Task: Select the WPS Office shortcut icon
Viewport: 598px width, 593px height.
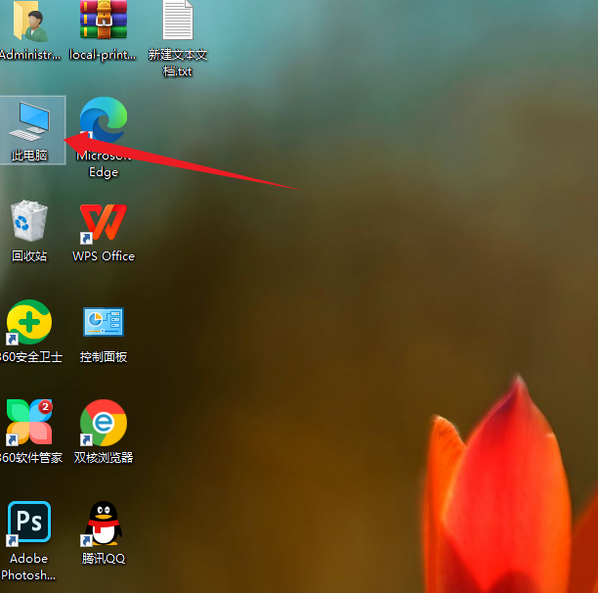Action: (x=104, y=223)
